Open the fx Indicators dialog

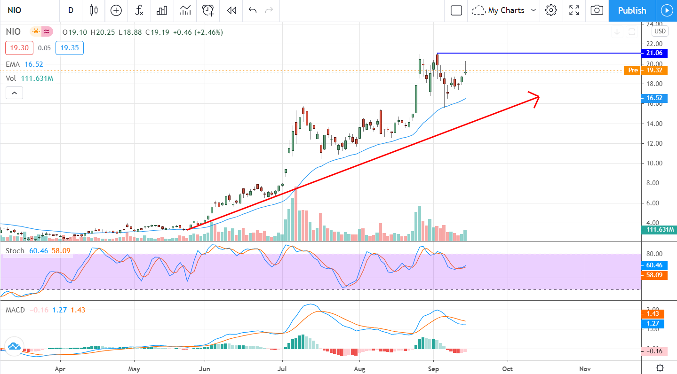139,10
